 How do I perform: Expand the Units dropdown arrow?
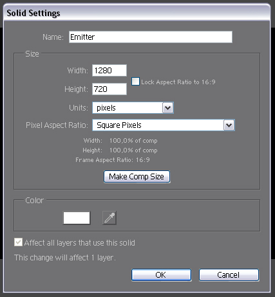coord(167,108)
